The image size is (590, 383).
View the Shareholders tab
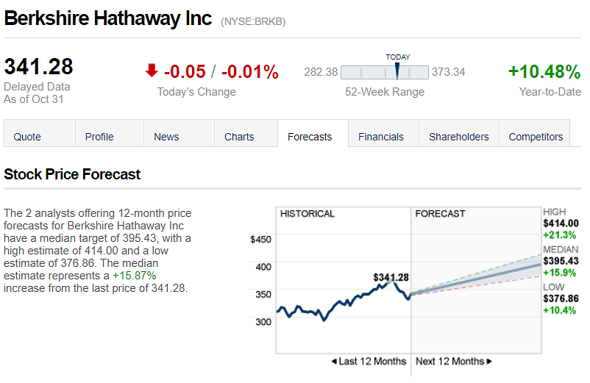(459, 137)
